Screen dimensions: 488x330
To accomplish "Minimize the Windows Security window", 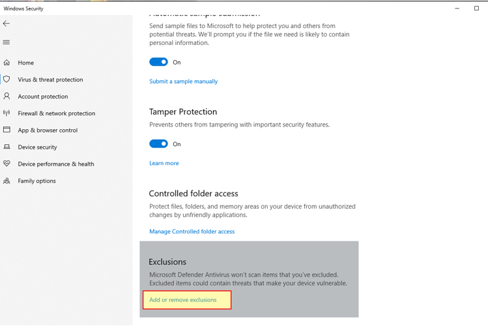I will tap(457, 8).
